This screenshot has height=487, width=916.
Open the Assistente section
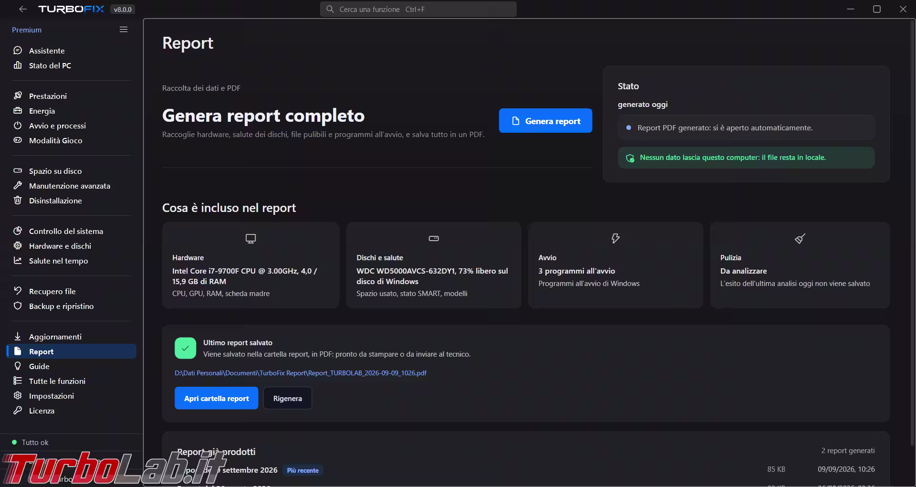click(x=71, y=51)
